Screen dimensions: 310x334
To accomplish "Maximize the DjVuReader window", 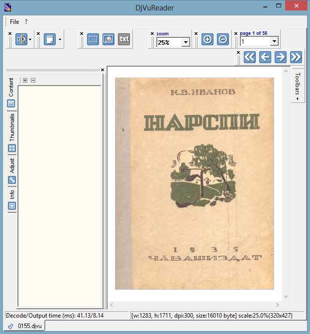I will pyautogui.click(x=279, y=6).
